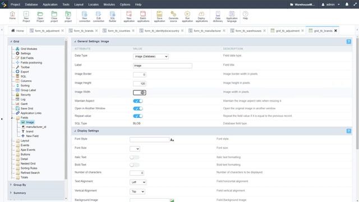Image resolution: width=359 pixels, height=202 pixels.
Task: Open the Font Style picker icon
Action: tap(172, 140)
